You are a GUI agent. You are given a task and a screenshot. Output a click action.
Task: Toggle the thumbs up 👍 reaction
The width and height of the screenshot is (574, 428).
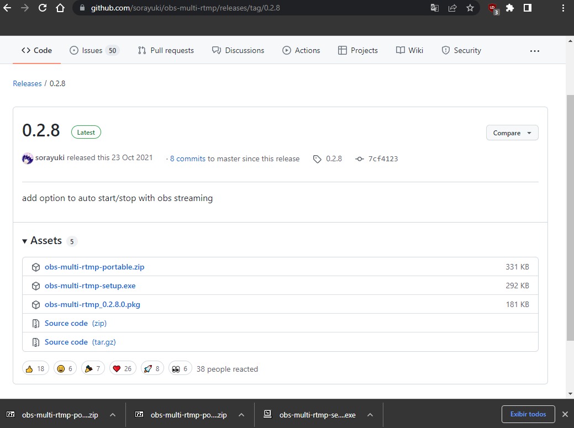pos(35,368)
